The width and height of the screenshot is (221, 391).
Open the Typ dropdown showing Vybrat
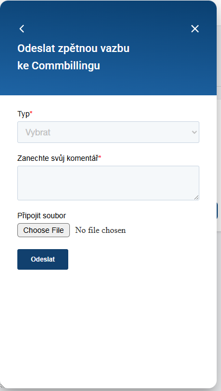coord(108,132)
